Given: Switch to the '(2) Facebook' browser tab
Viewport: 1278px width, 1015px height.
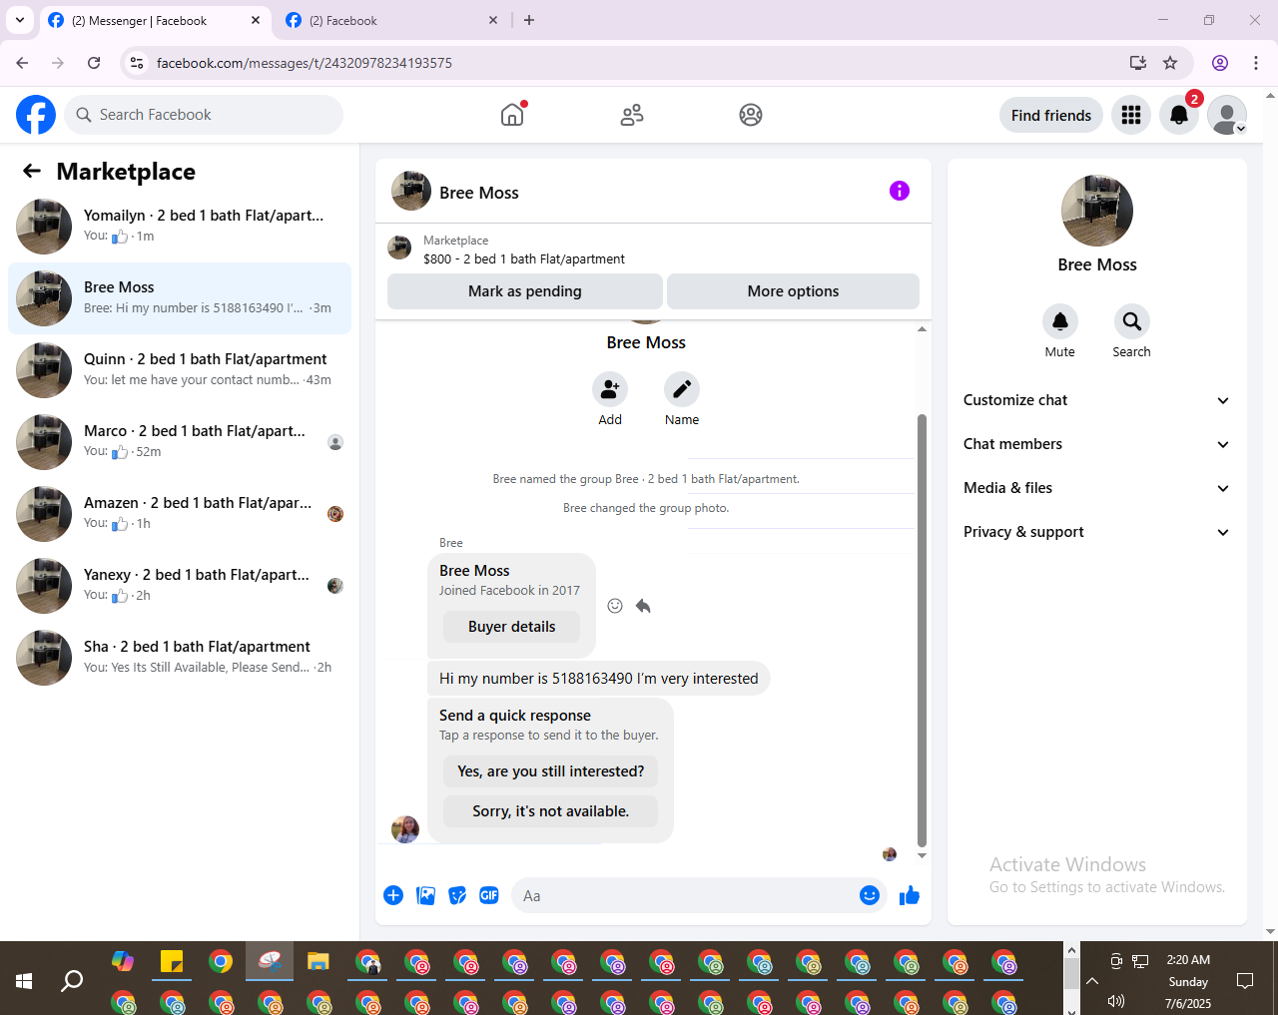Looking at the screenshot, I should click(x=389, y=20).
